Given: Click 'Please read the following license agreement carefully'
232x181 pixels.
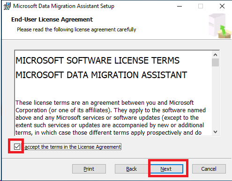Looking at the screenshot, I should click(76, 29).
